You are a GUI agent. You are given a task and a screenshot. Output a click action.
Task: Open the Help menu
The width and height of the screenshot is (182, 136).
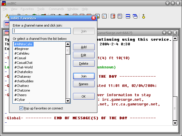click(85, 9)
